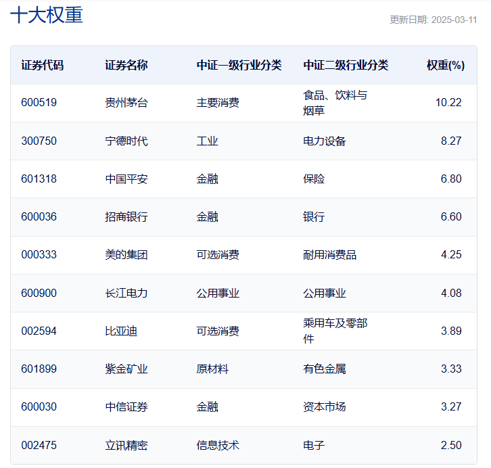Click the 原材料 industry cell
Screen dimensions: 491x468
tap(212, 369)
